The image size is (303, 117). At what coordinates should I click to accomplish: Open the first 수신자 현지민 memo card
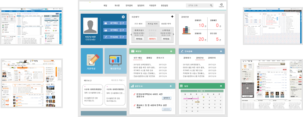coord(92,95)
